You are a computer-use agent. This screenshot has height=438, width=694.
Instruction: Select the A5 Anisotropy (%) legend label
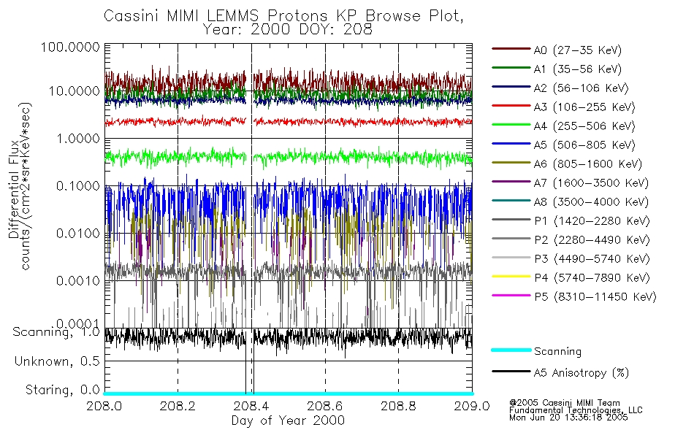point(581,373)
